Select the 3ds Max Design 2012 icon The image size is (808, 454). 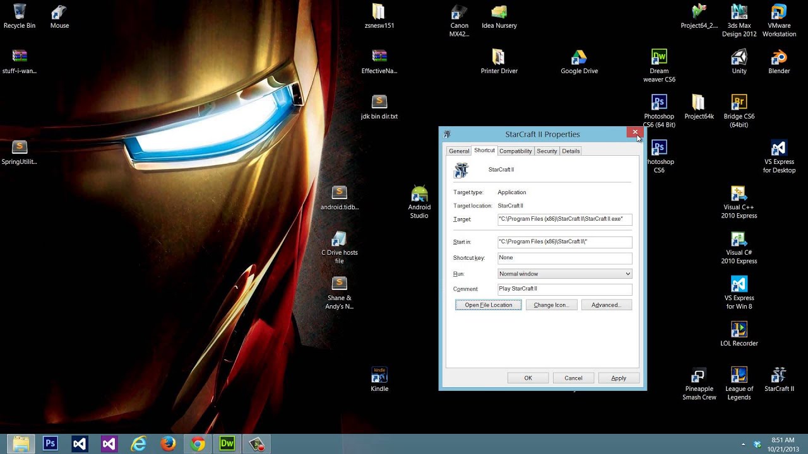(x=739, y=16)
